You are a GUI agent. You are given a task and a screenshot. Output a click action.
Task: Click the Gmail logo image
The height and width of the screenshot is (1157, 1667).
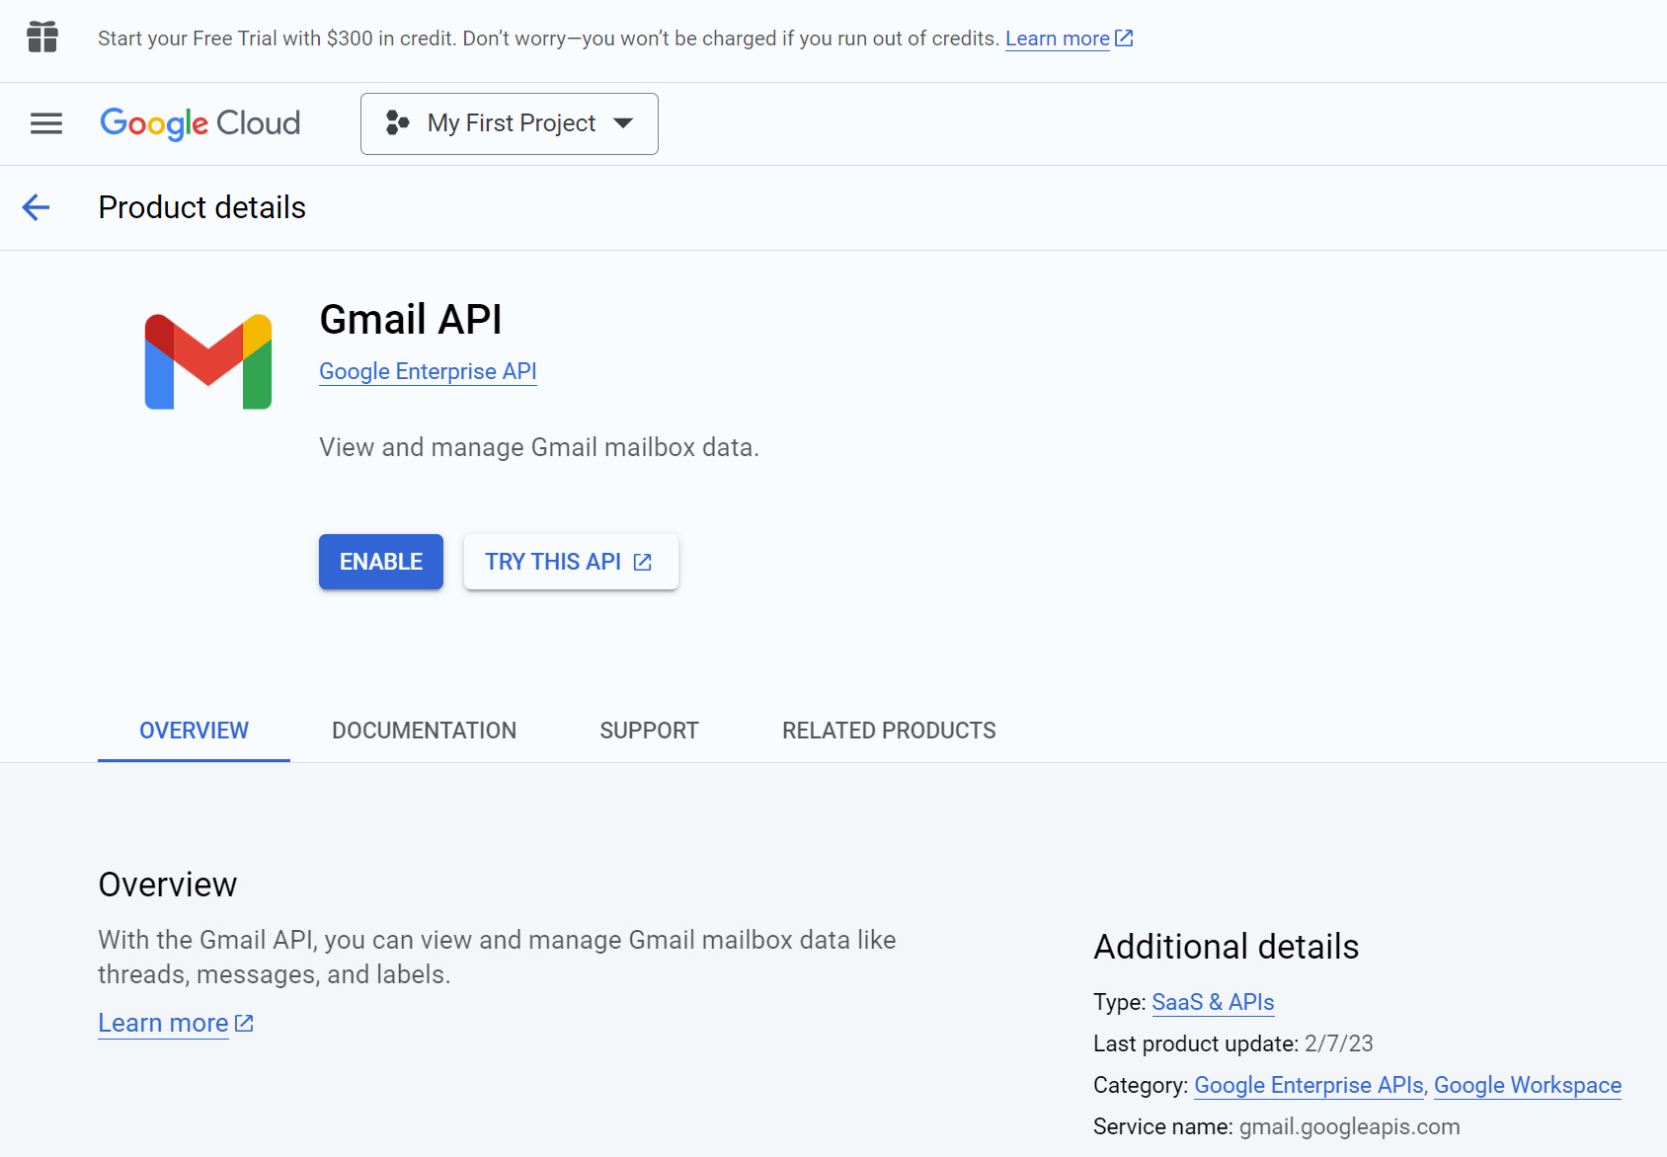tap(208, 361)
